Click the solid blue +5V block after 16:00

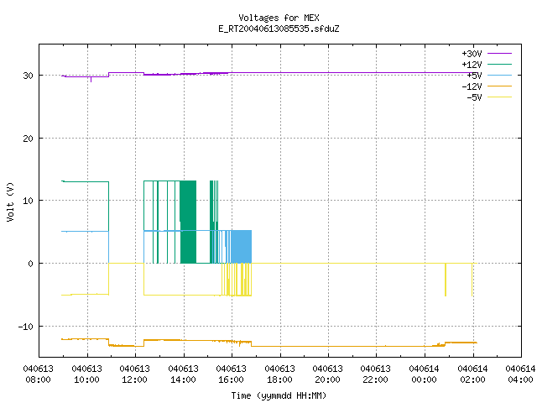[241, 246]
